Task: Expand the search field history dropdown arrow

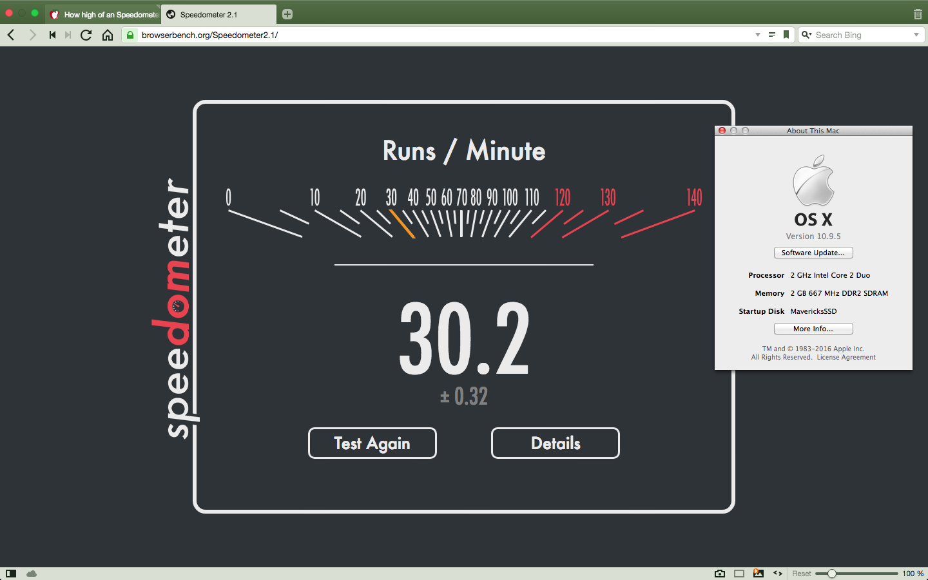Action: [916, 35]
